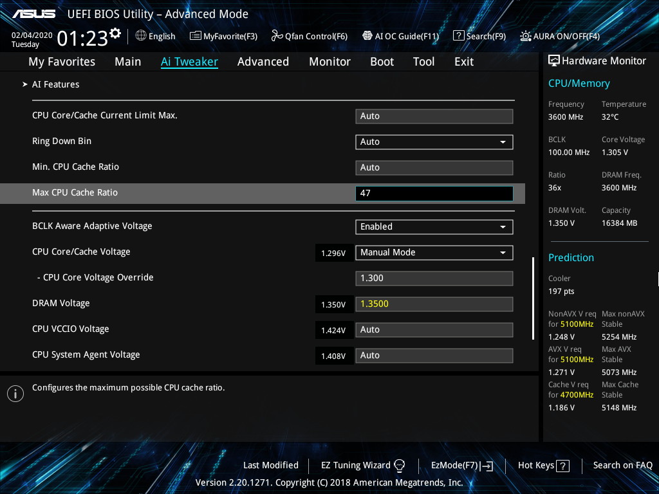The width and height of the screenshot is (659, 494).
Task: Click the 197 pts cooler score
Action: pos(561,291)
